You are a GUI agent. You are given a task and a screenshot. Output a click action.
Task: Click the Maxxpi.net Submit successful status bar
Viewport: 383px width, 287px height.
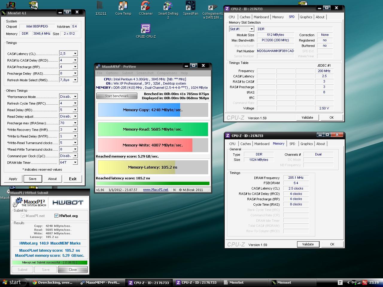(x=49, y=262)
